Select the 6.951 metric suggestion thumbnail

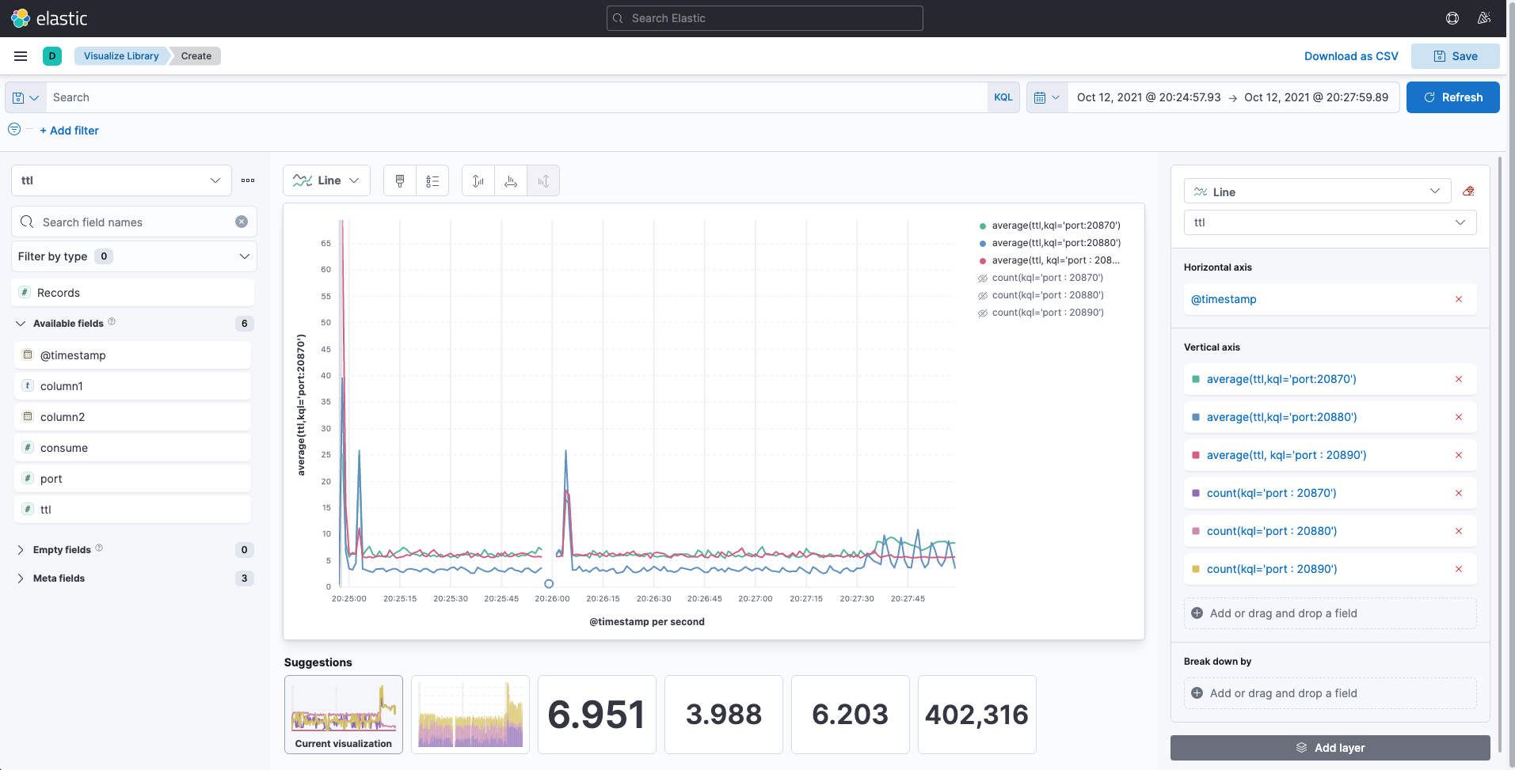pos(596,715)
